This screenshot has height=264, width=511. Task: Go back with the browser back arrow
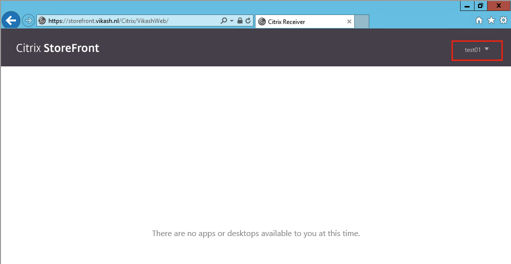click(x=11, y=20)
